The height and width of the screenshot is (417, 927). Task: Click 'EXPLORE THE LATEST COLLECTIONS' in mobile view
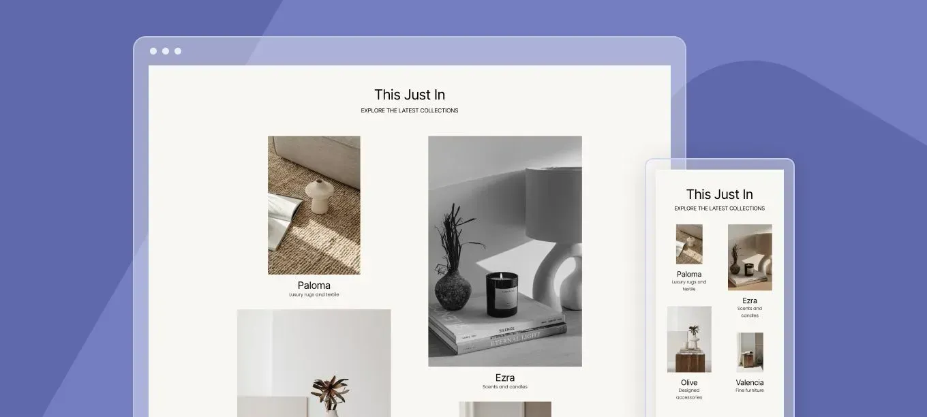(x=720, y=208)
